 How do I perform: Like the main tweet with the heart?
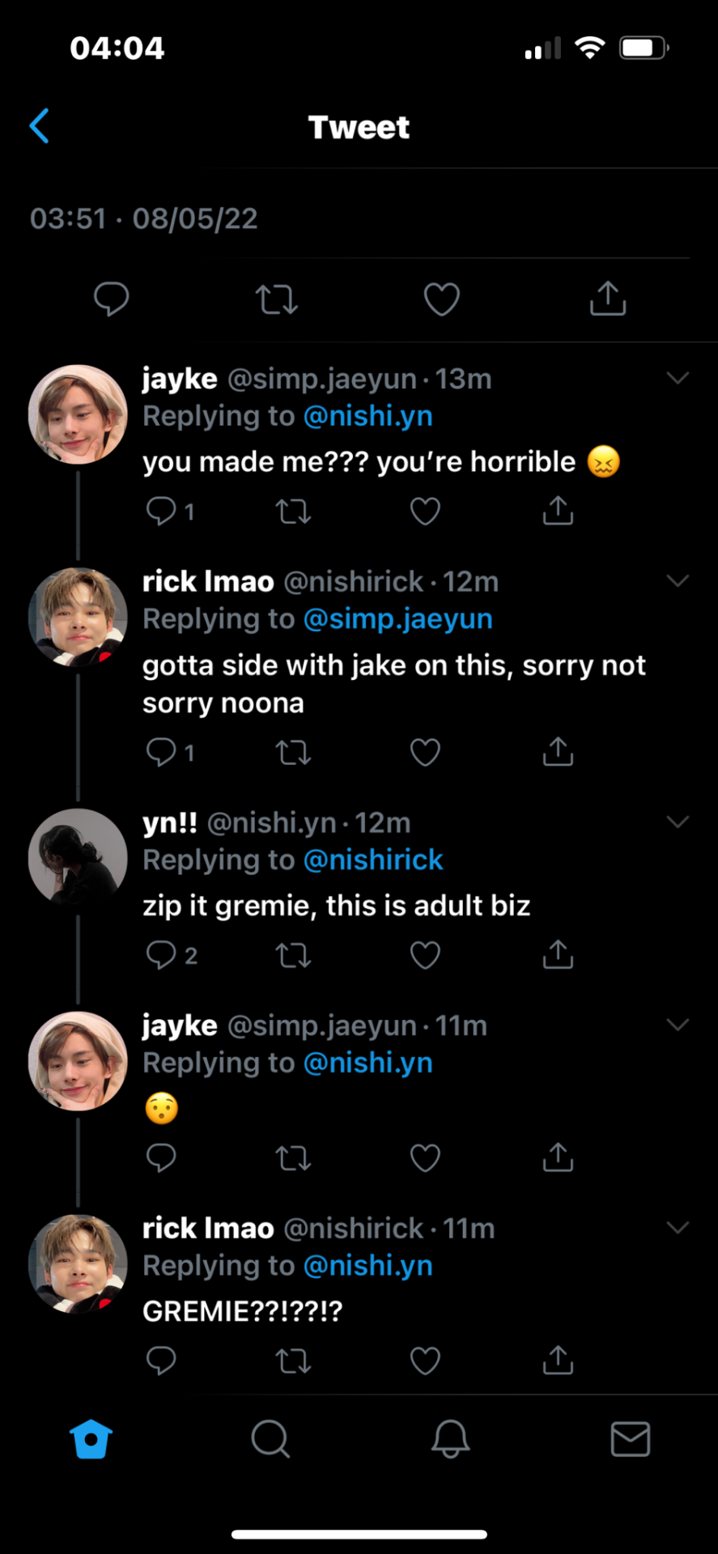pos(442,299)
